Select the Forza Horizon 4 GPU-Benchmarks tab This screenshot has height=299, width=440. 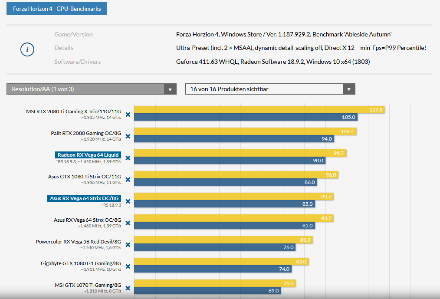click(57, 9)
